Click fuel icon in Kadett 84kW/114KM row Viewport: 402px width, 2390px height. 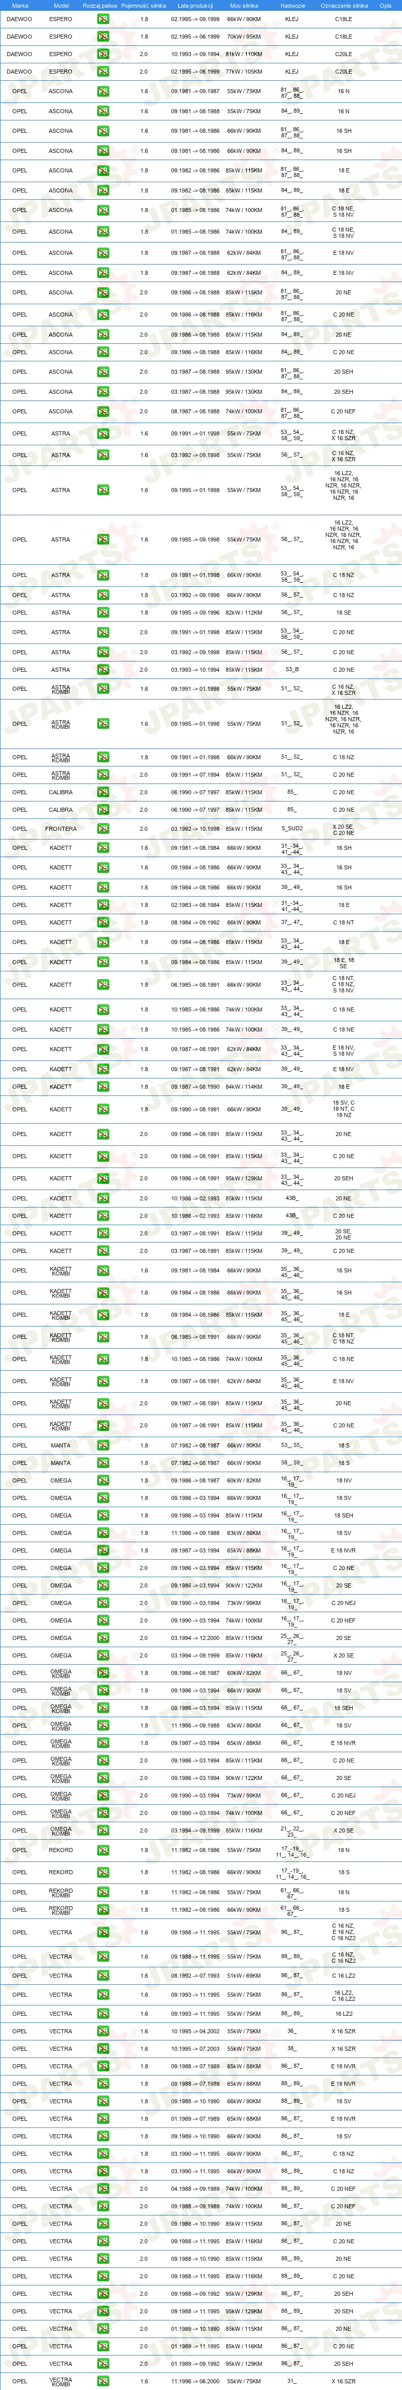click(x=103, y=1087)
